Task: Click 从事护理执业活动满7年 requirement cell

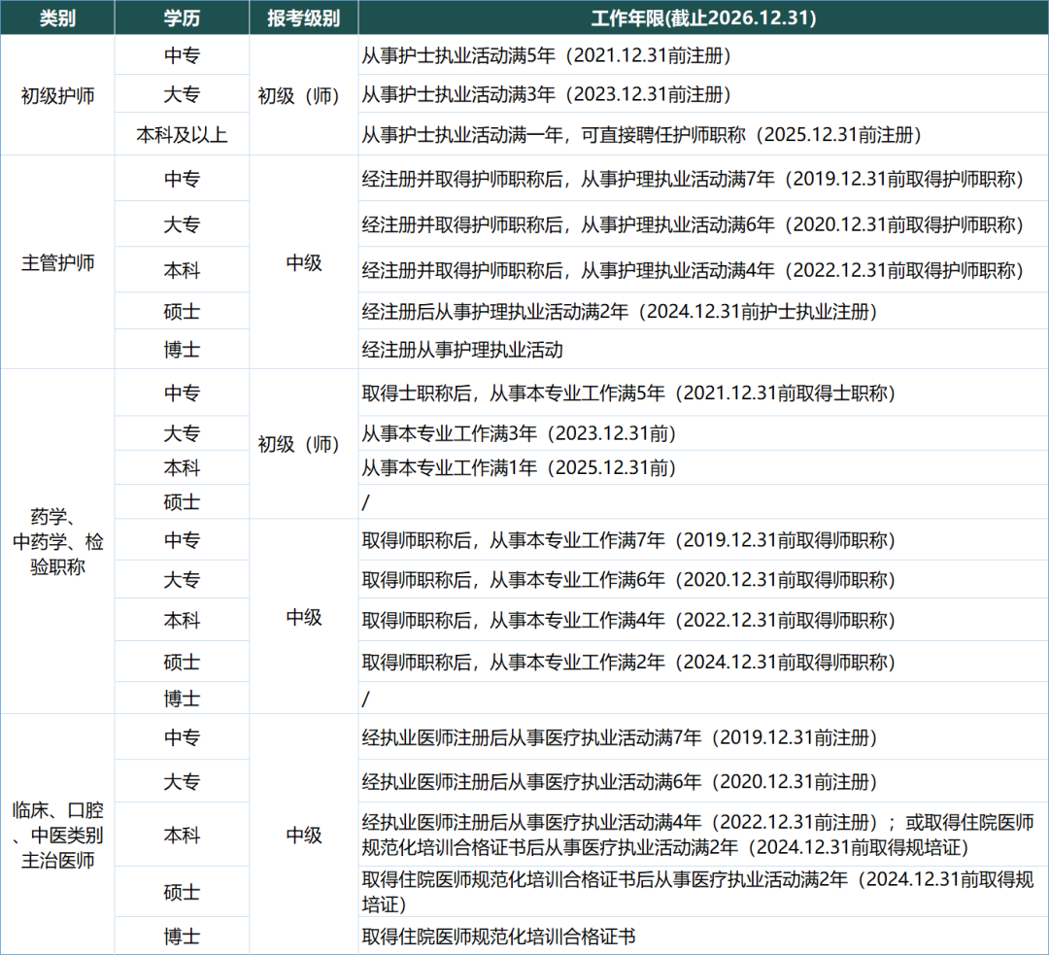Action: [x=703, y=179]
